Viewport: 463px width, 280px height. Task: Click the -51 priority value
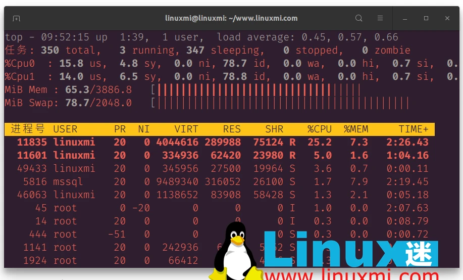117,235
